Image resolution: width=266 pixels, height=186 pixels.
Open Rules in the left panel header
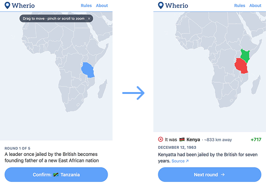[86, 6]
